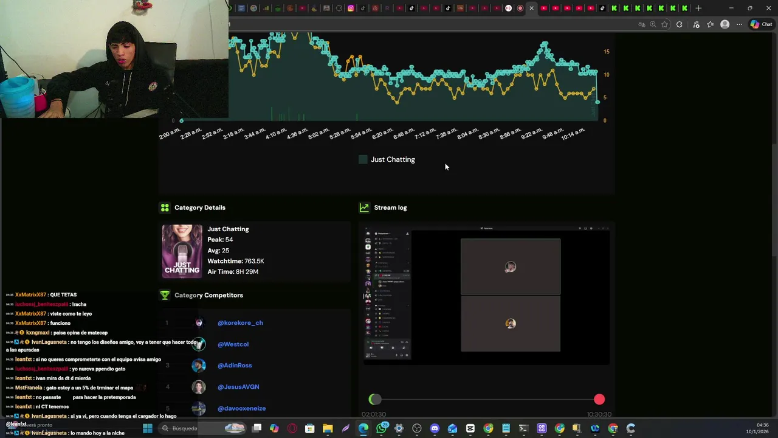Click the Stream log chart icon
The height and width of the screenshot is (438, 778).
tap(364, 207)
